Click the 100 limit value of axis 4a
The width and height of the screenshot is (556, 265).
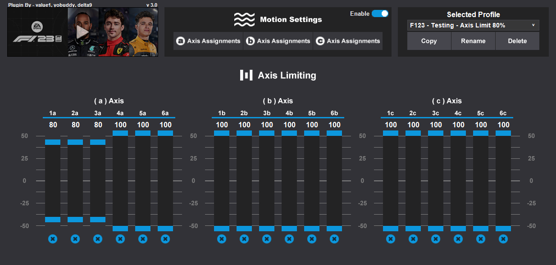point(120,125)
